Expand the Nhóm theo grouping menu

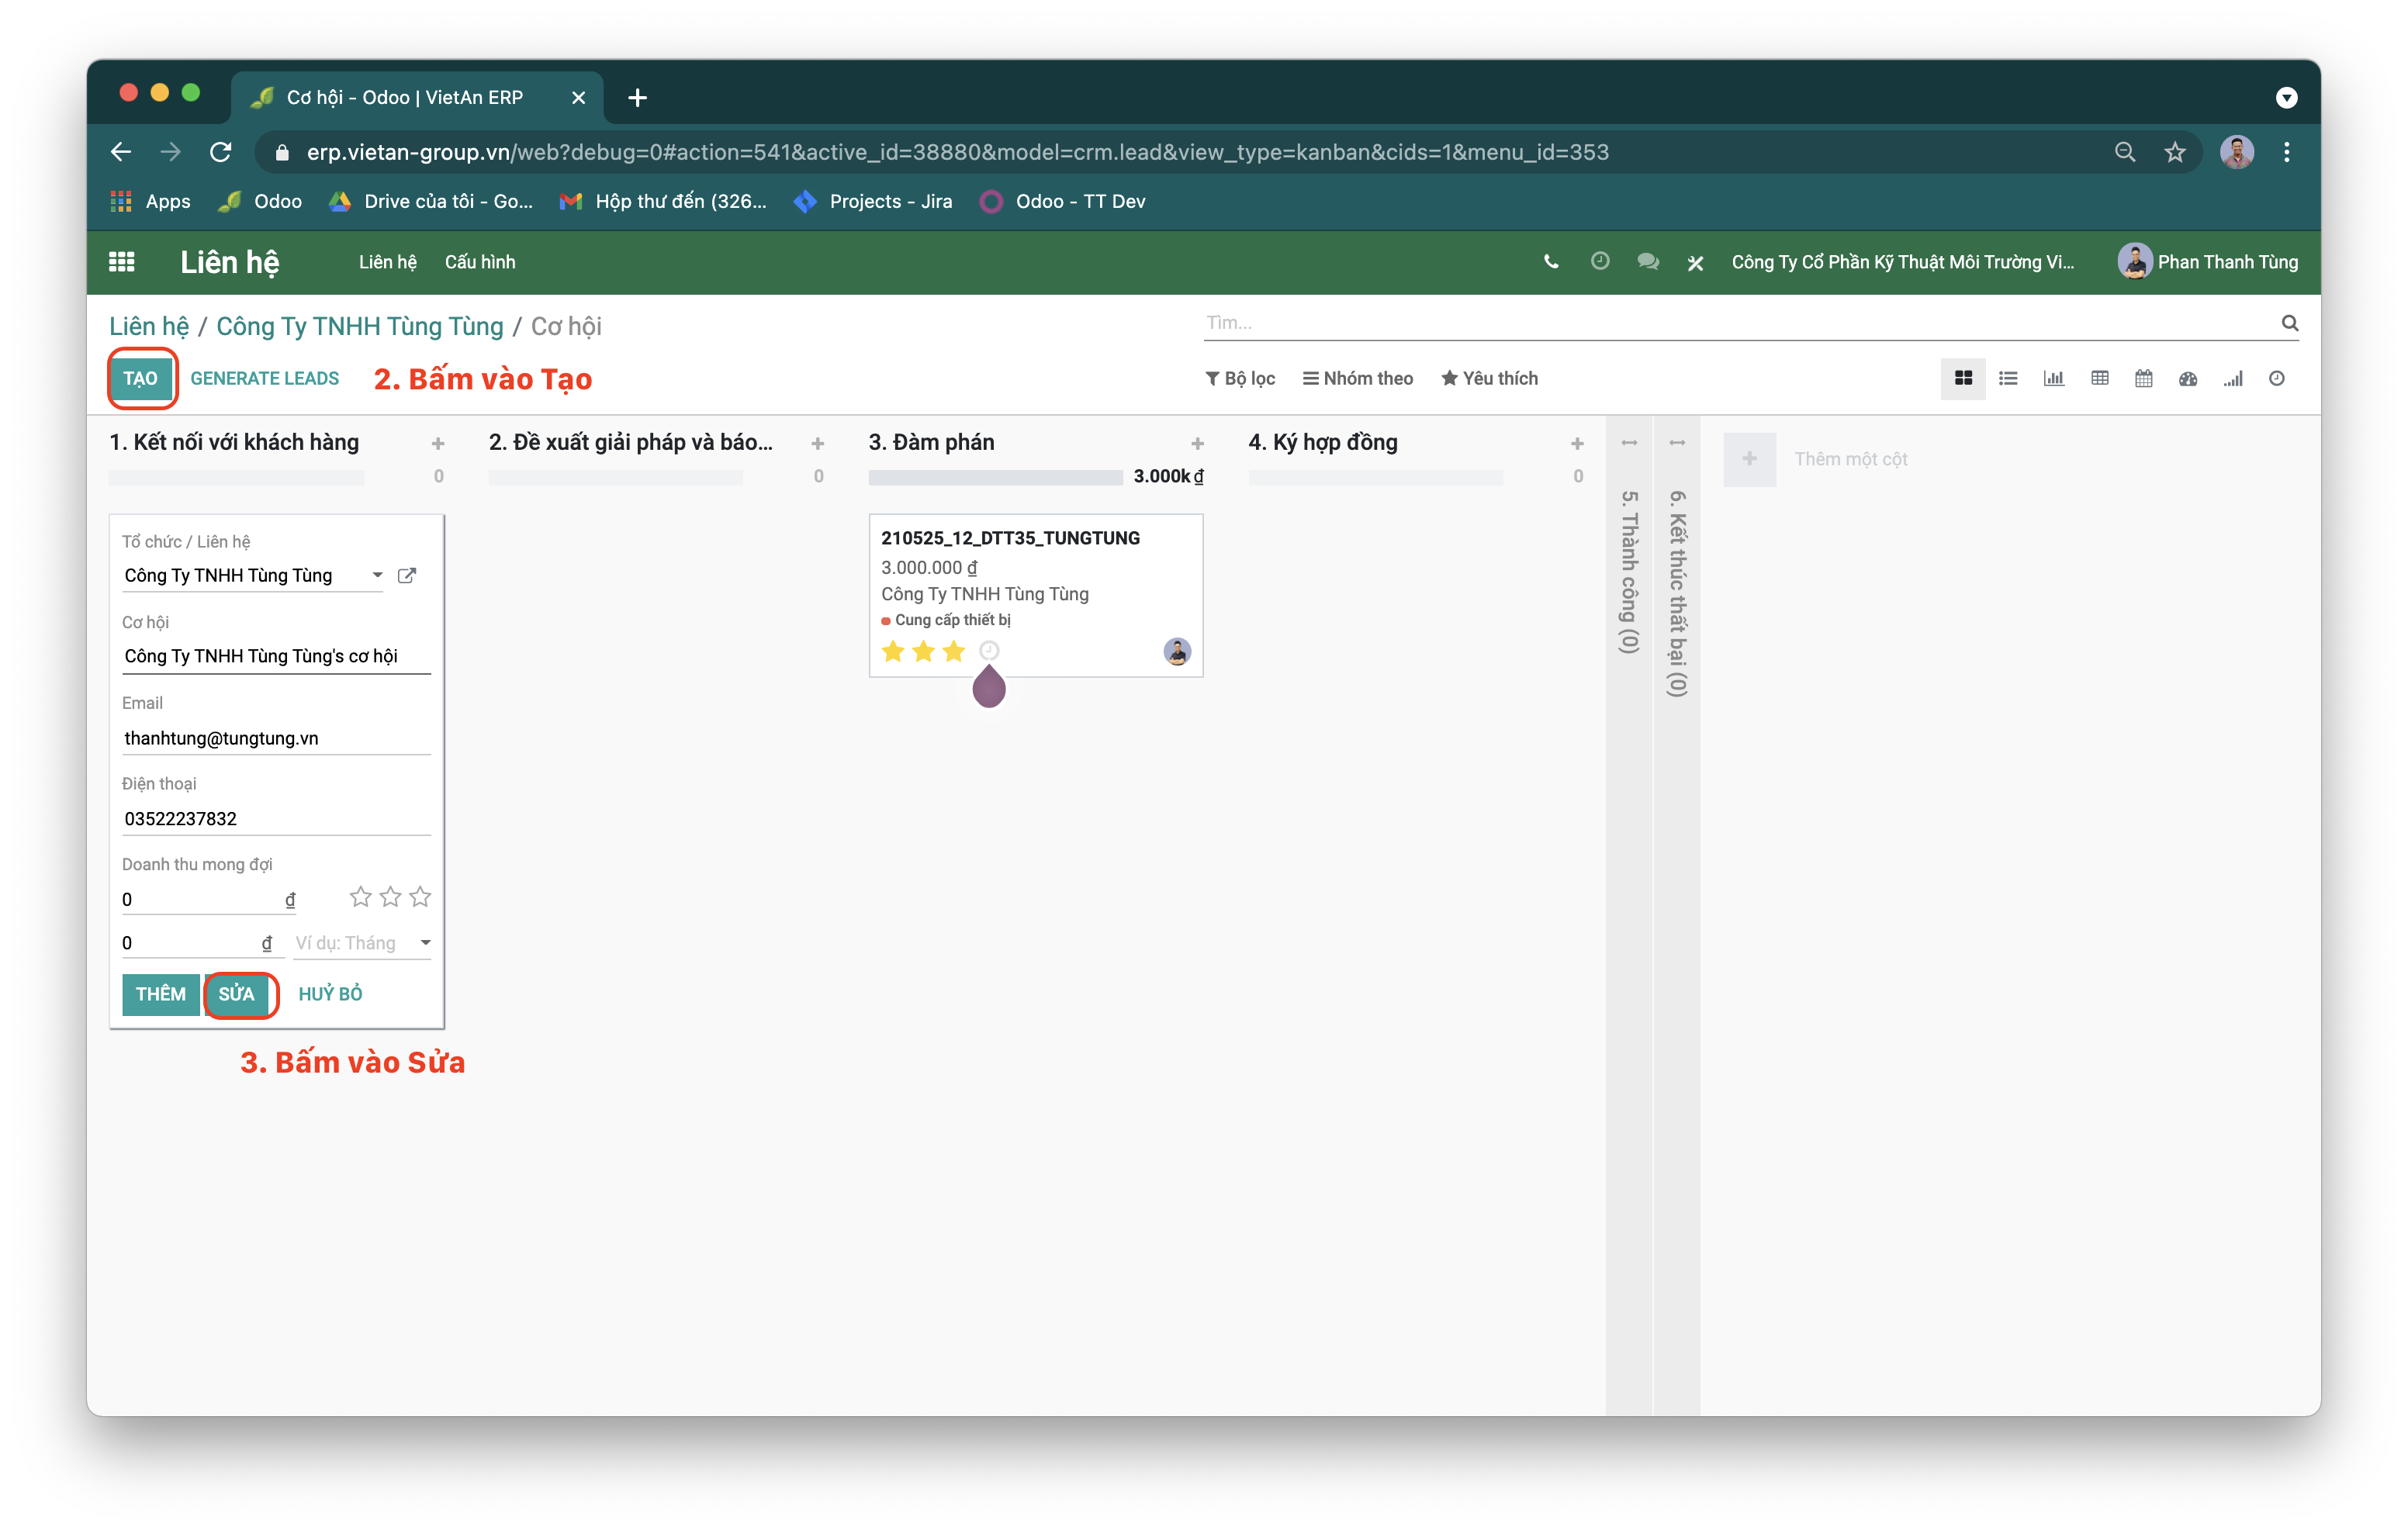1357,378
